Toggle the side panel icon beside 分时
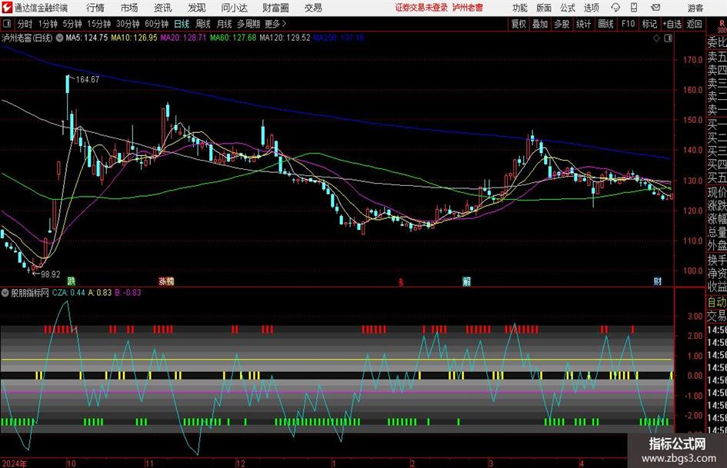Image resolution: width=727 pixels, height=468 pixels. pos(7,24)
